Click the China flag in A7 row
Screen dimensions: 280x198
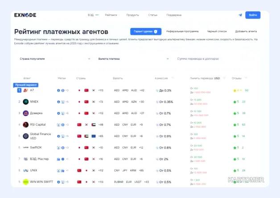click(x=86, y=91)
